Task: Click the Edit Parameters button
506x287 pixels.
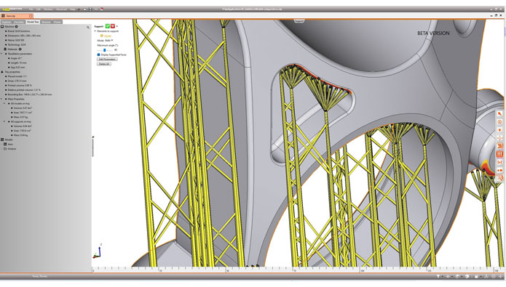Action: coord(107,60)
